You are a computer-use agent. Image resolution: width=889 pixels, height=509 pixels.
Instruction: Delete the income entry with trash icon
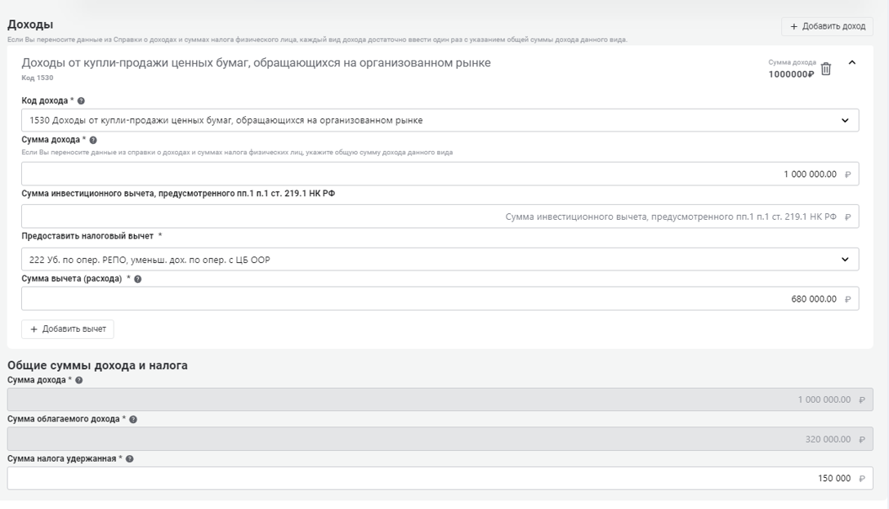pyautogui.click(x=826, y=69)
